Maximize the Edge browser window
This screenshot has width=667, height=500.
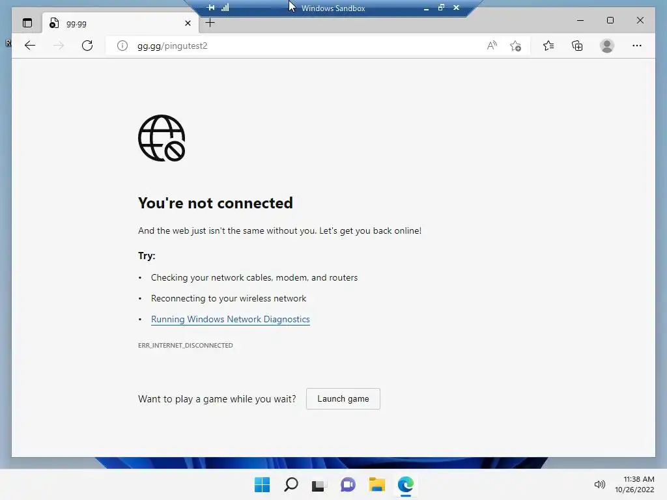click(610, 20)
